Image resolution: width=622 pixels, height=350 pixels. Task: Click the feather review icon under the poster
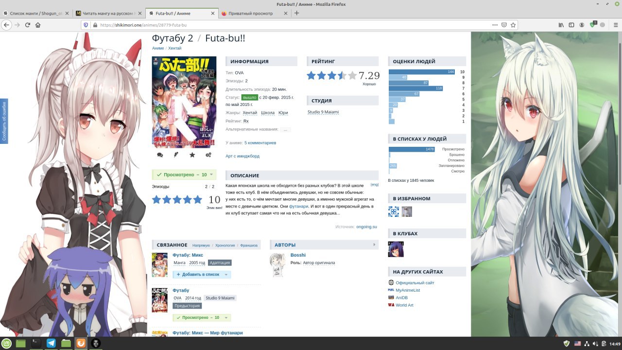[x=176, y=155]
